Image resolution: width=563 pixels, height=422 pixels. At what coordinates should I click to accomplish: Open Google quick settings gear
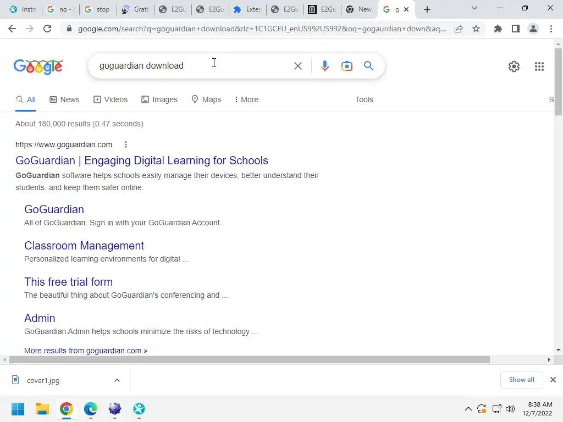click(514, 66)
